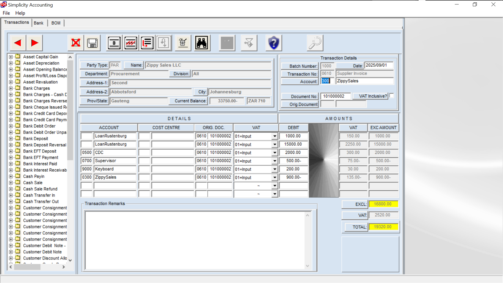Viewport: 503px width, 283px height.
Task: Click the ACCOUNT column header
Action: coord(109,128)
